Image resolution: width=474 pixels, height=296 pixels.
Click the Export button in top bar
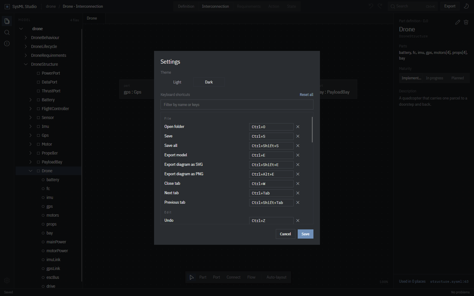click(450, 6)
